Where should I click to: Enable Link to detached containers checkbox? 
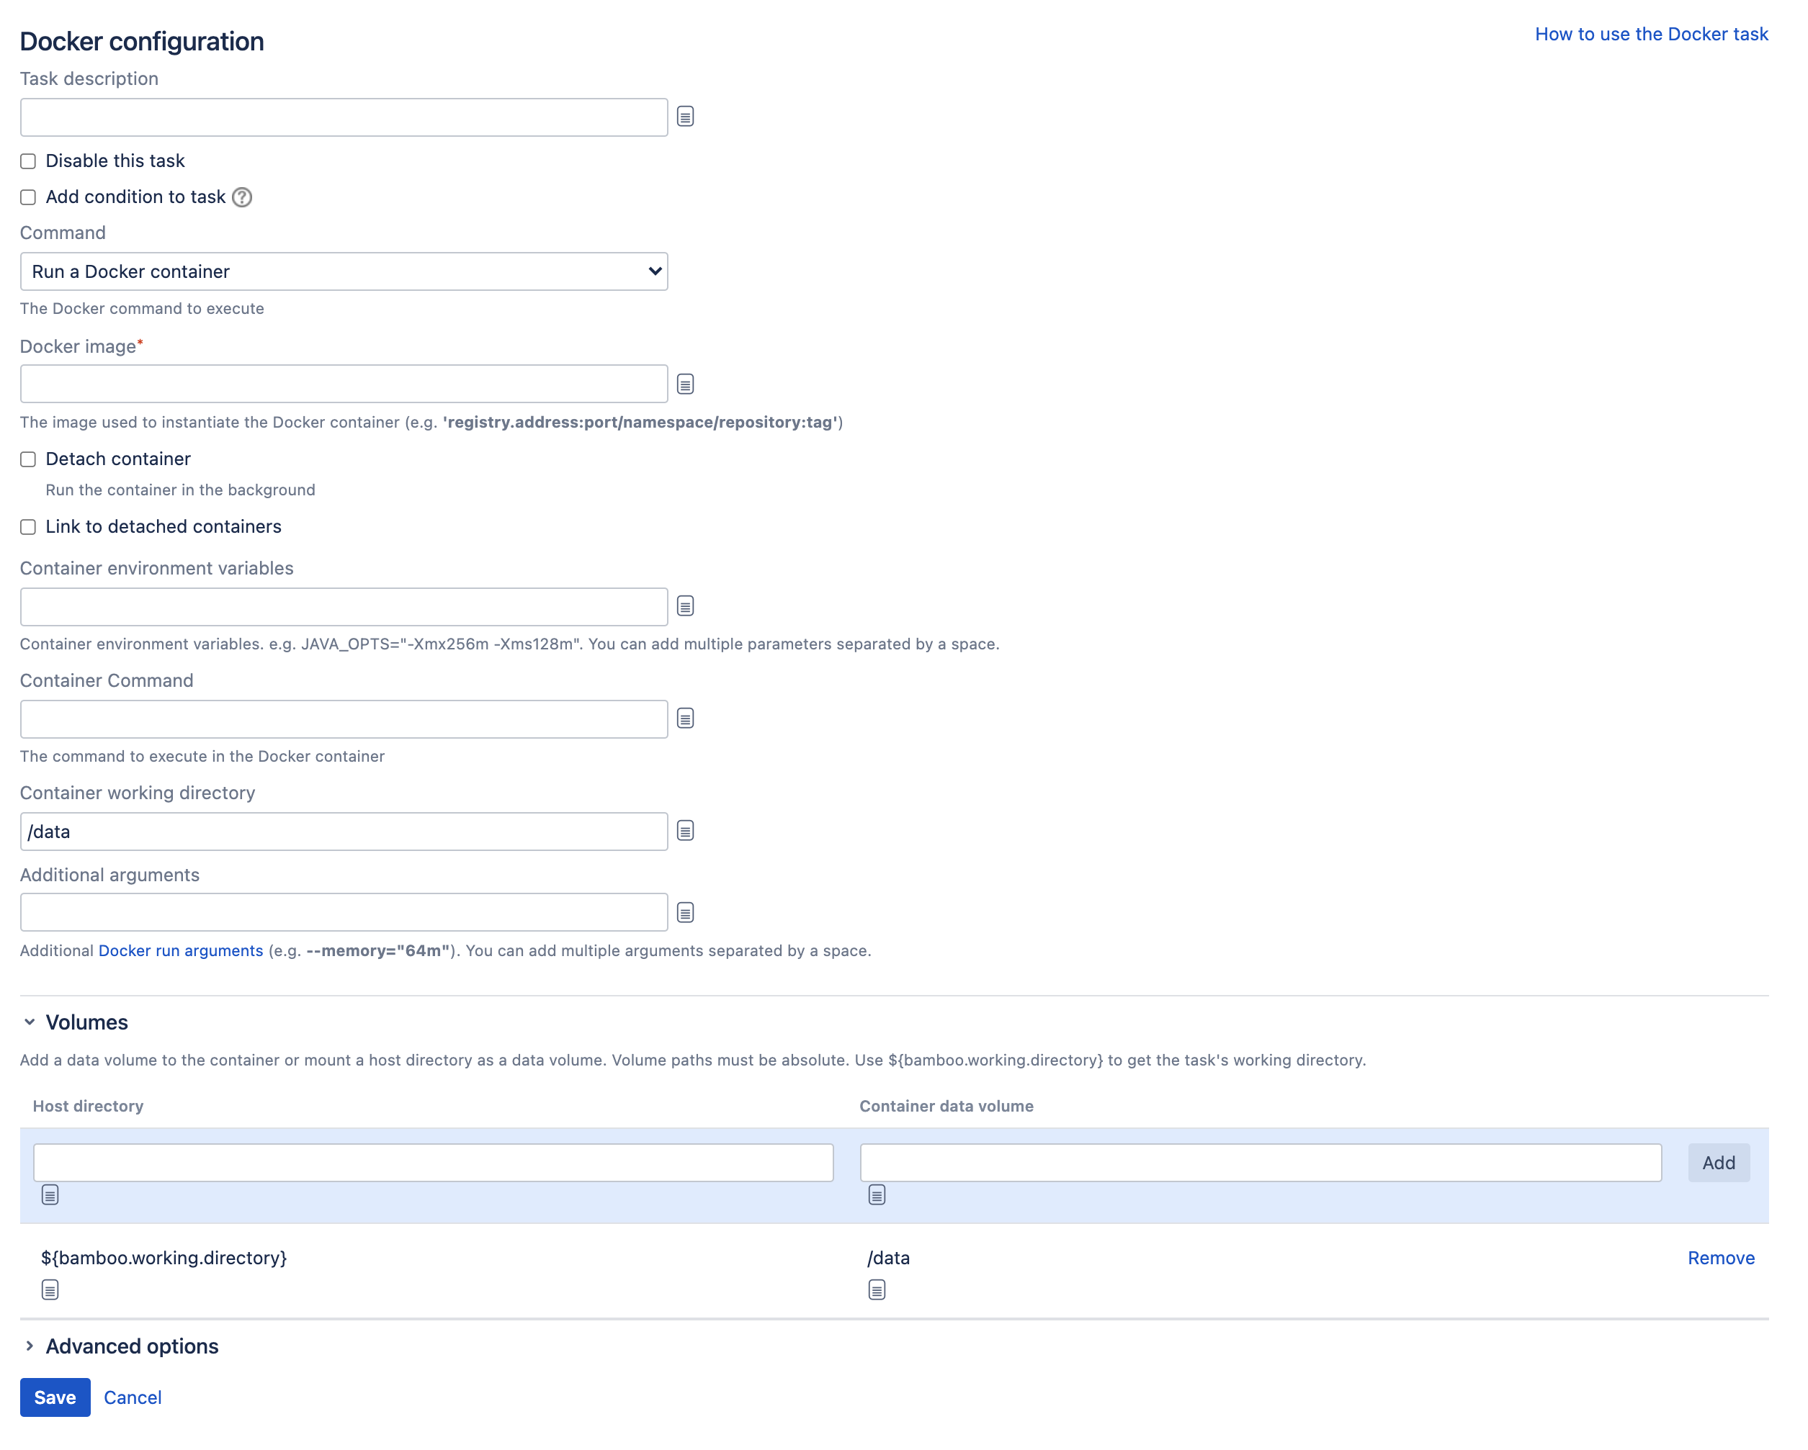(x=29, y=527)
